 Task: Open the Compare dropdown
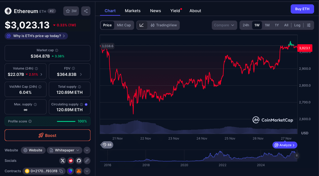coord(224,25)
